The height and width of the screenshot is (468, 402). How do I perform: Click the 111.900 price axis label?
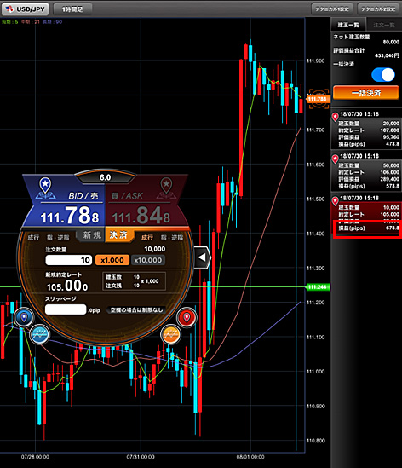[316, 61]
